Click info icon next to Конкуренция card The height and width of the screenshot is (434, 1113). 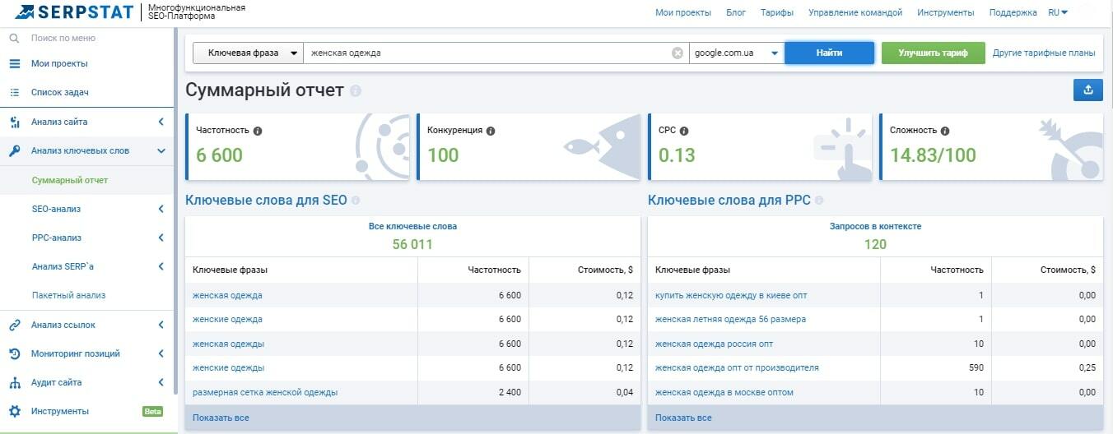point(491,131)
